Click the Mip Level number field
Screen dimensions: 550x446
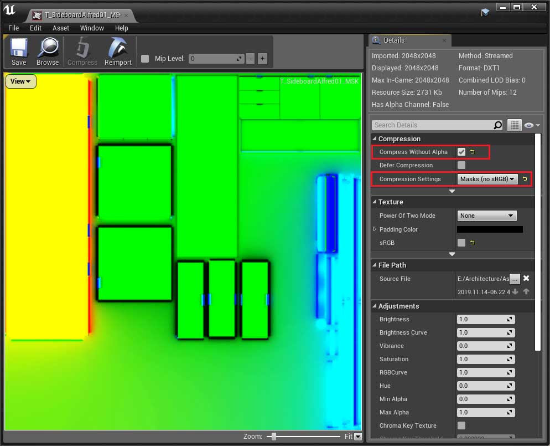[216, 59]
